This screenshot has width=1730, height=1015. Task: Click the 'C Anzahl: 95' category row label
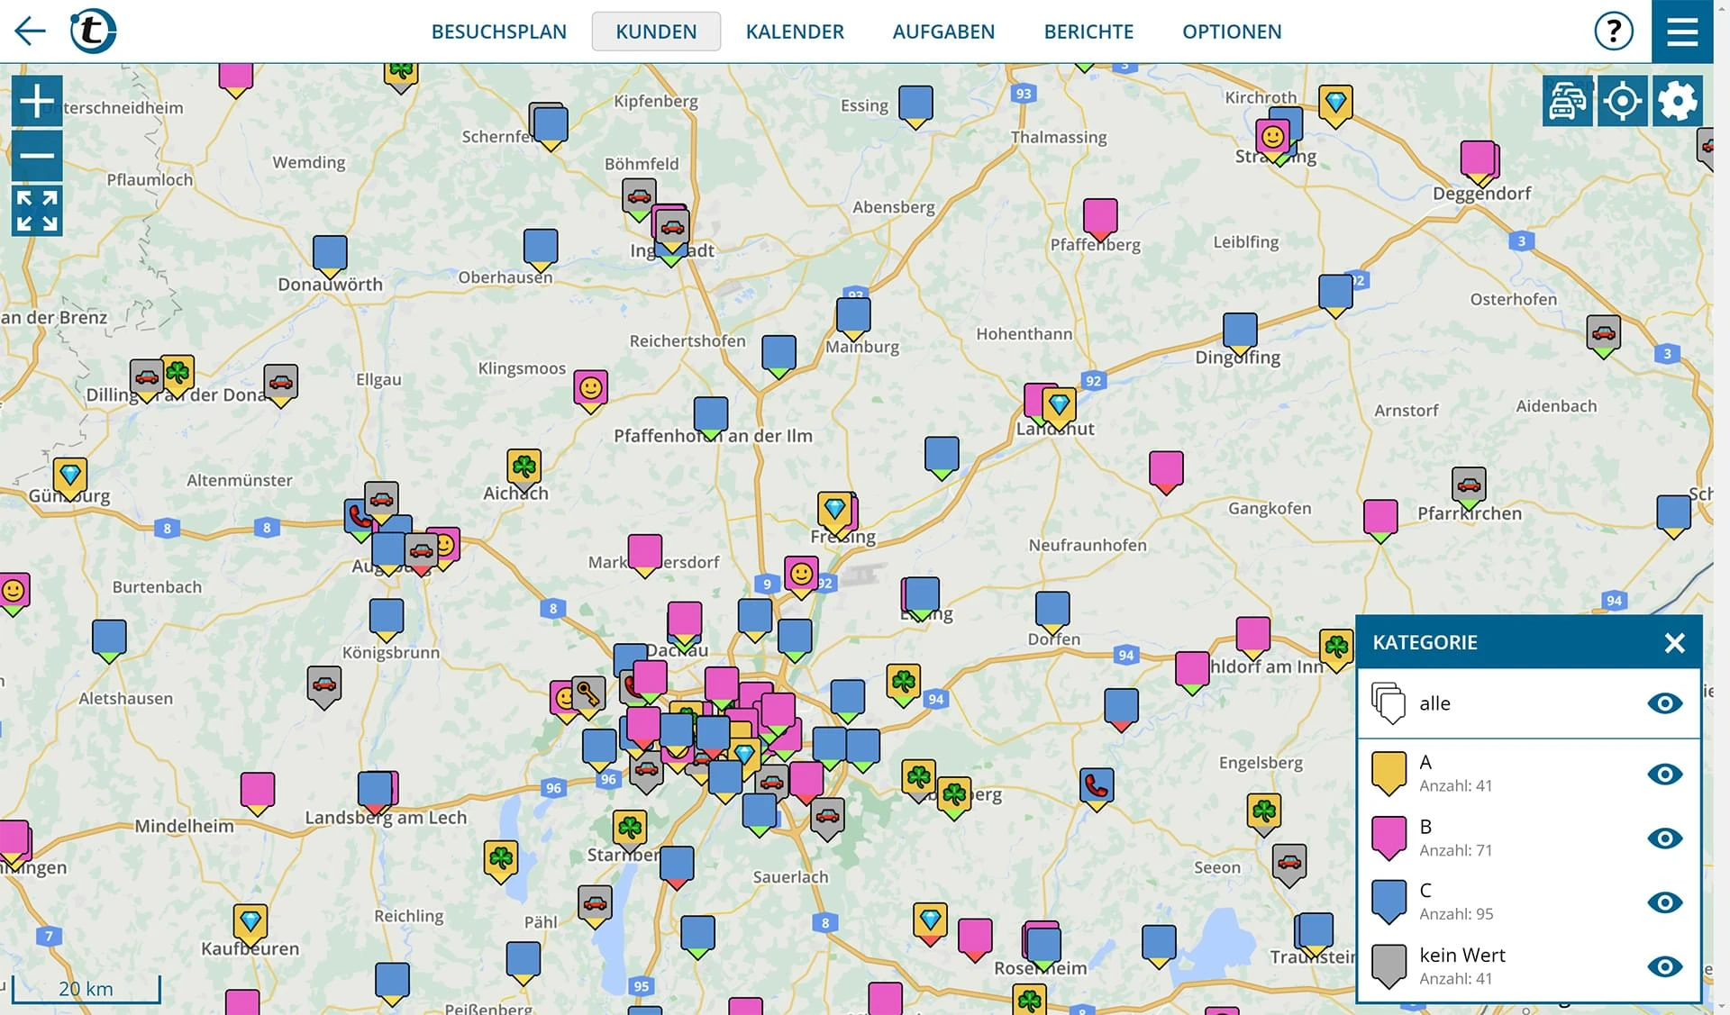1456,902
